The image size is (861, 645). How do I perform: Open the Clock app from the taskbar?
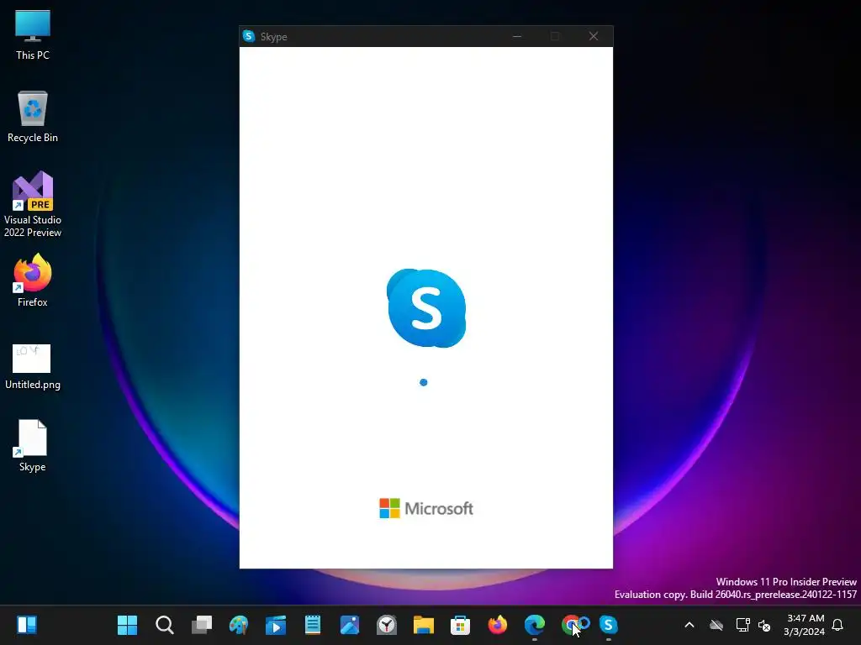pos(387,625)
